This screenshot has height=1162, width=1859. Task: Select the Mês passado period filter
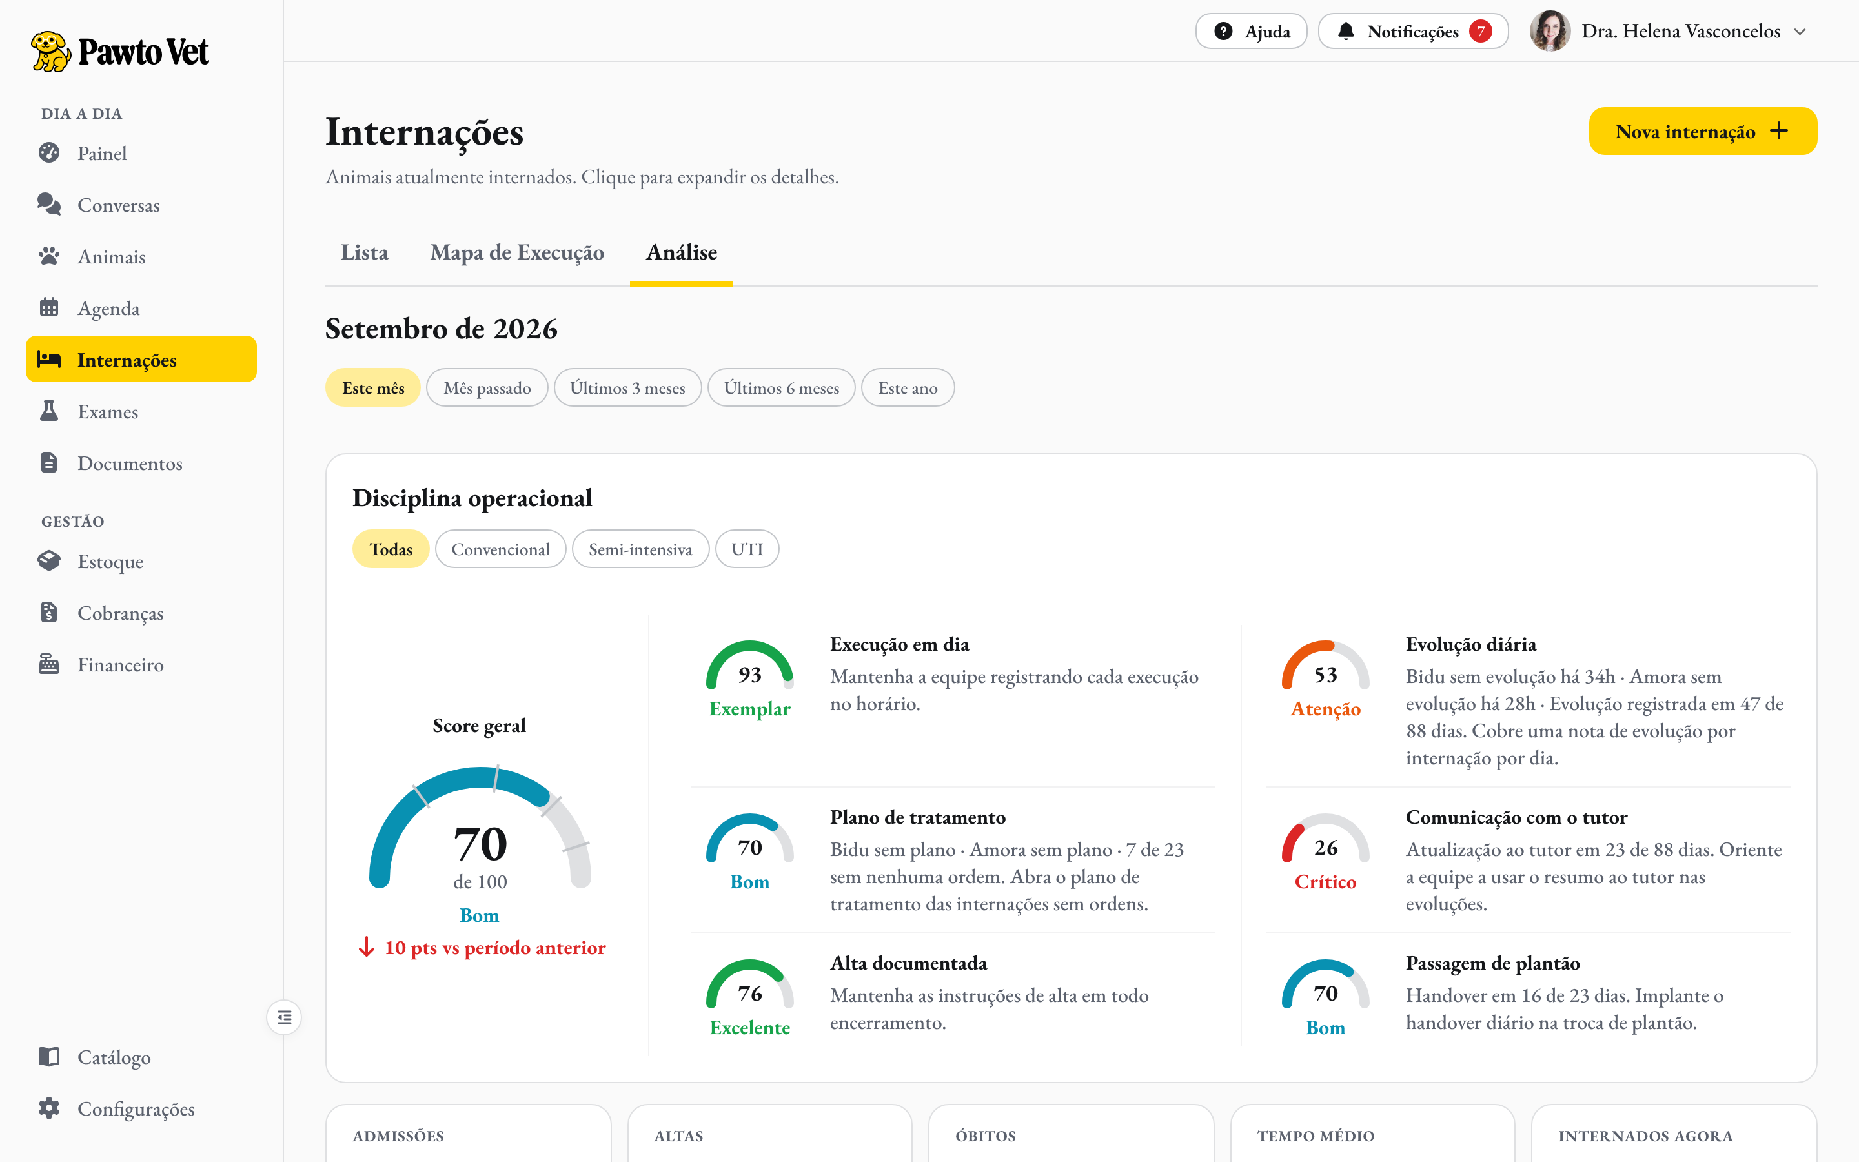487,388
